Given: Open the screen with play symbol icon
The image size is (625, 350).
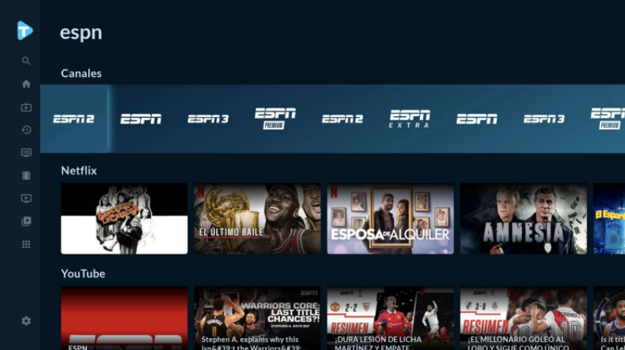Looking at the screenshot, I should [27, 198].
